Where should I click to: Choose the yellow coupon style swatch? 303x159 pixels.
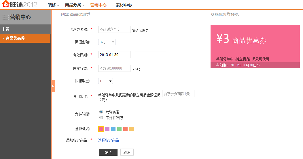pyautogui.click(x=131, y=129)
